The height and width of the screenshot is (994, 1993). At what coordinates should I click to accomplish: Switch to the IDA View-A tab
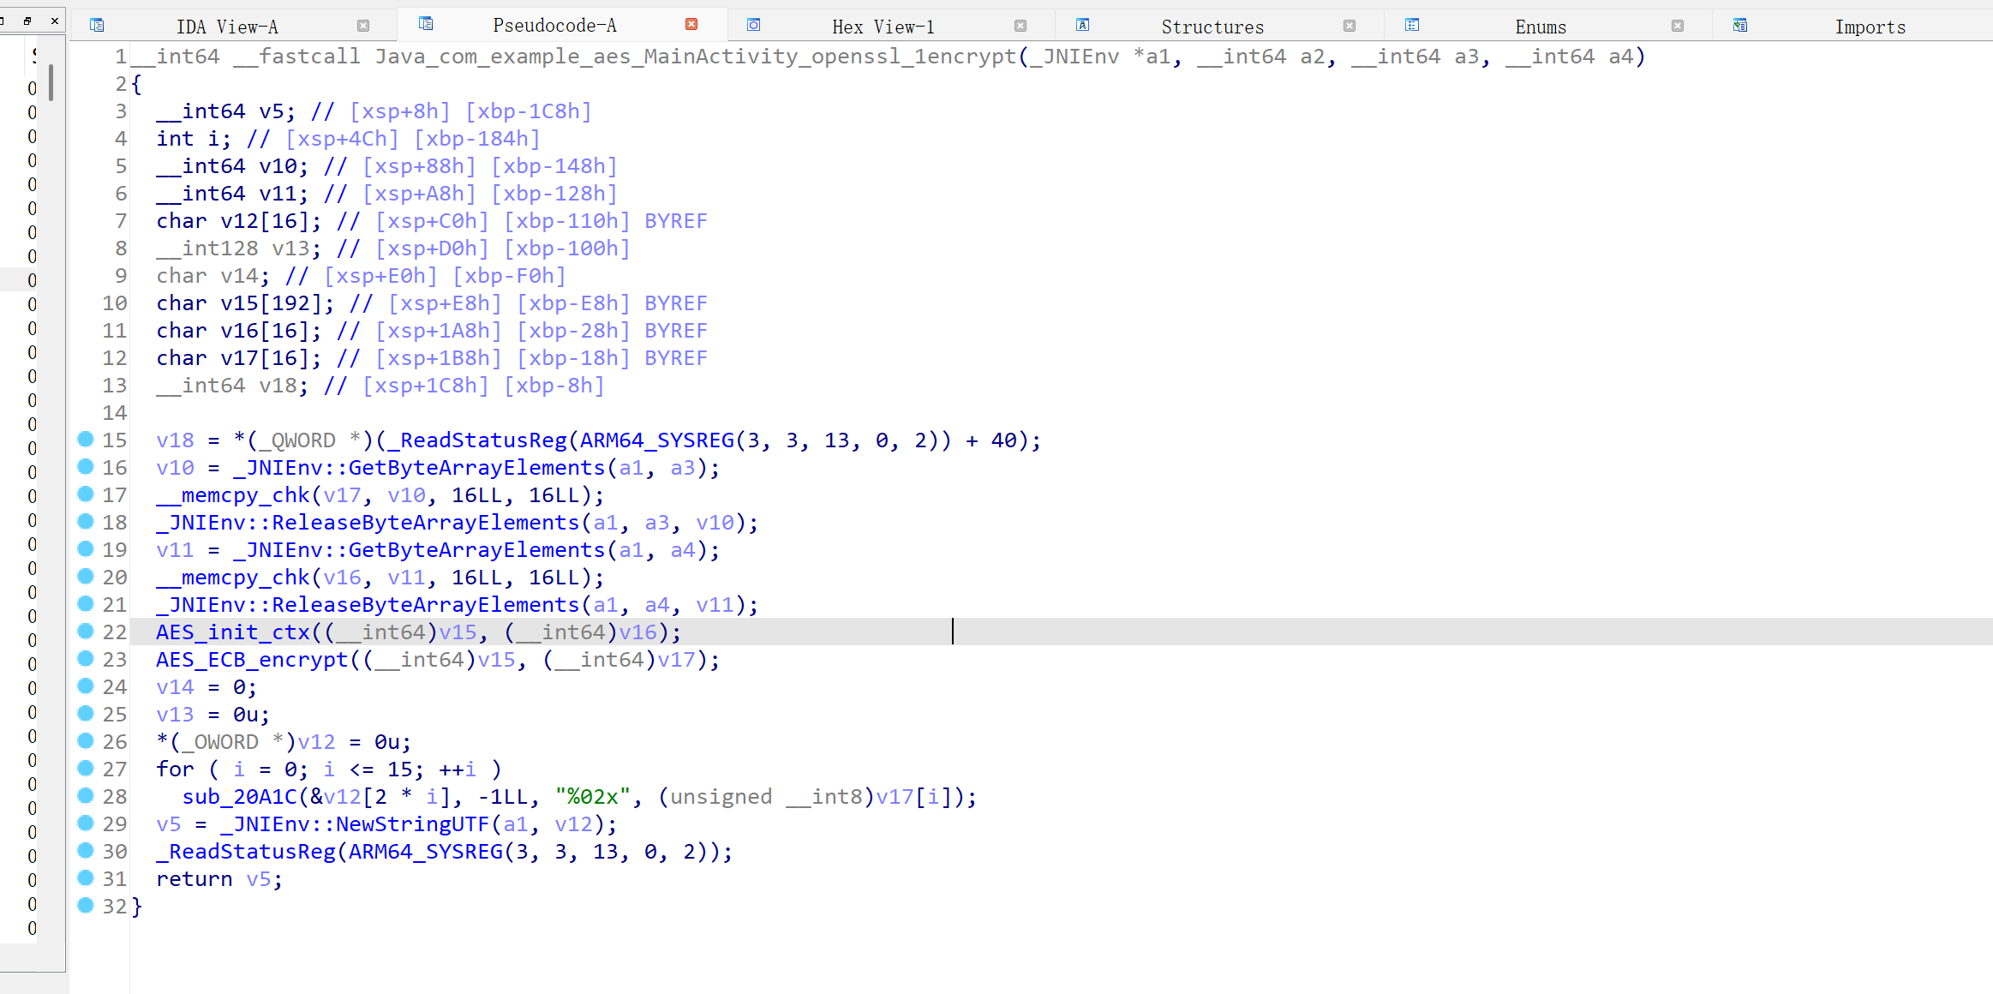227,27
